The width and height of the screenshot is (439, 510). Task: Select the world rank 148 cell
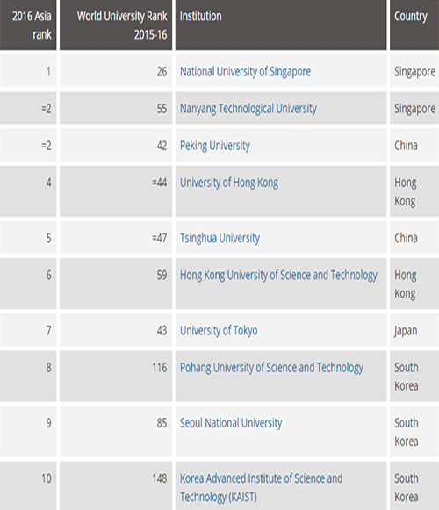(x=116, y=486)
